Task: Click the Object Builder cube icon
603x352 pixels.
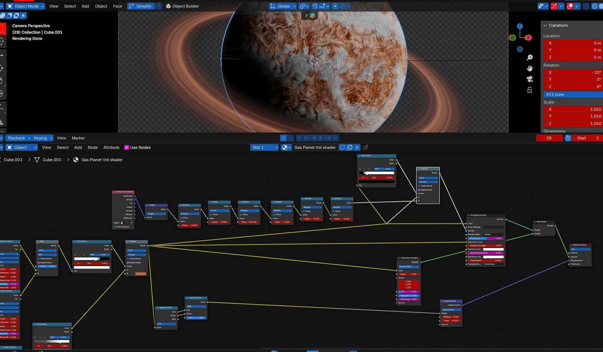Action: (x=168, y=6)
